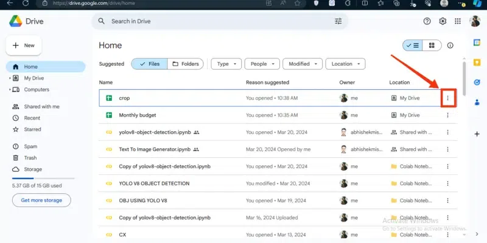Open more actions for OBJ USING YOLO V8
Viewport: 487px width, 243px height.
pos(447,200)
